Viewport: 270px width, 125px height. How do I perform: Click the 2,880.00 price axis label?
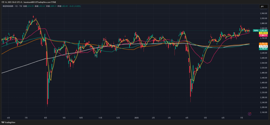click(x=263, y=23)
